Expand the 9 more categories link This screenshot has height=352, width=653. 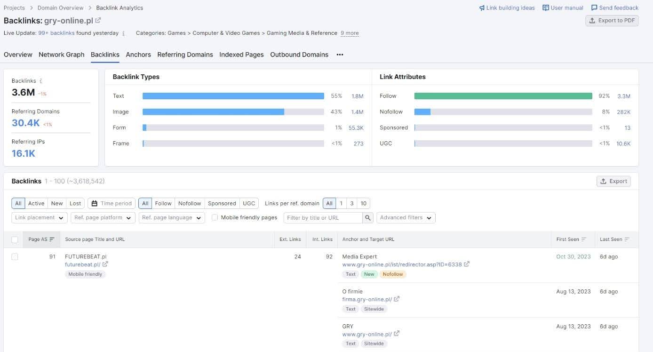tap(350, 33)
